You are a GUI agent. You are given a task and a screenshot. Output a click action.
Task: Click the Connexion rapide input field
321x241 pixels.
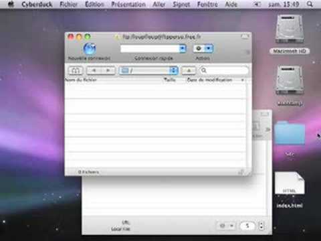150,48
